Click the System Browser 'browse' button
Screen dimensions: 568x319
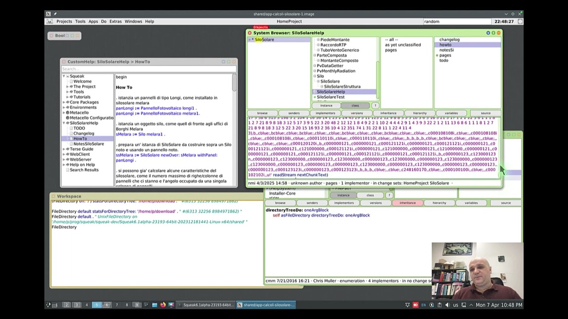[x=262, y=113]
